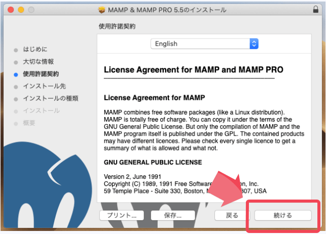The width and height of the screenshot is (326, 234).
Task: Click the dimmed インストール step
Action: 41,110
